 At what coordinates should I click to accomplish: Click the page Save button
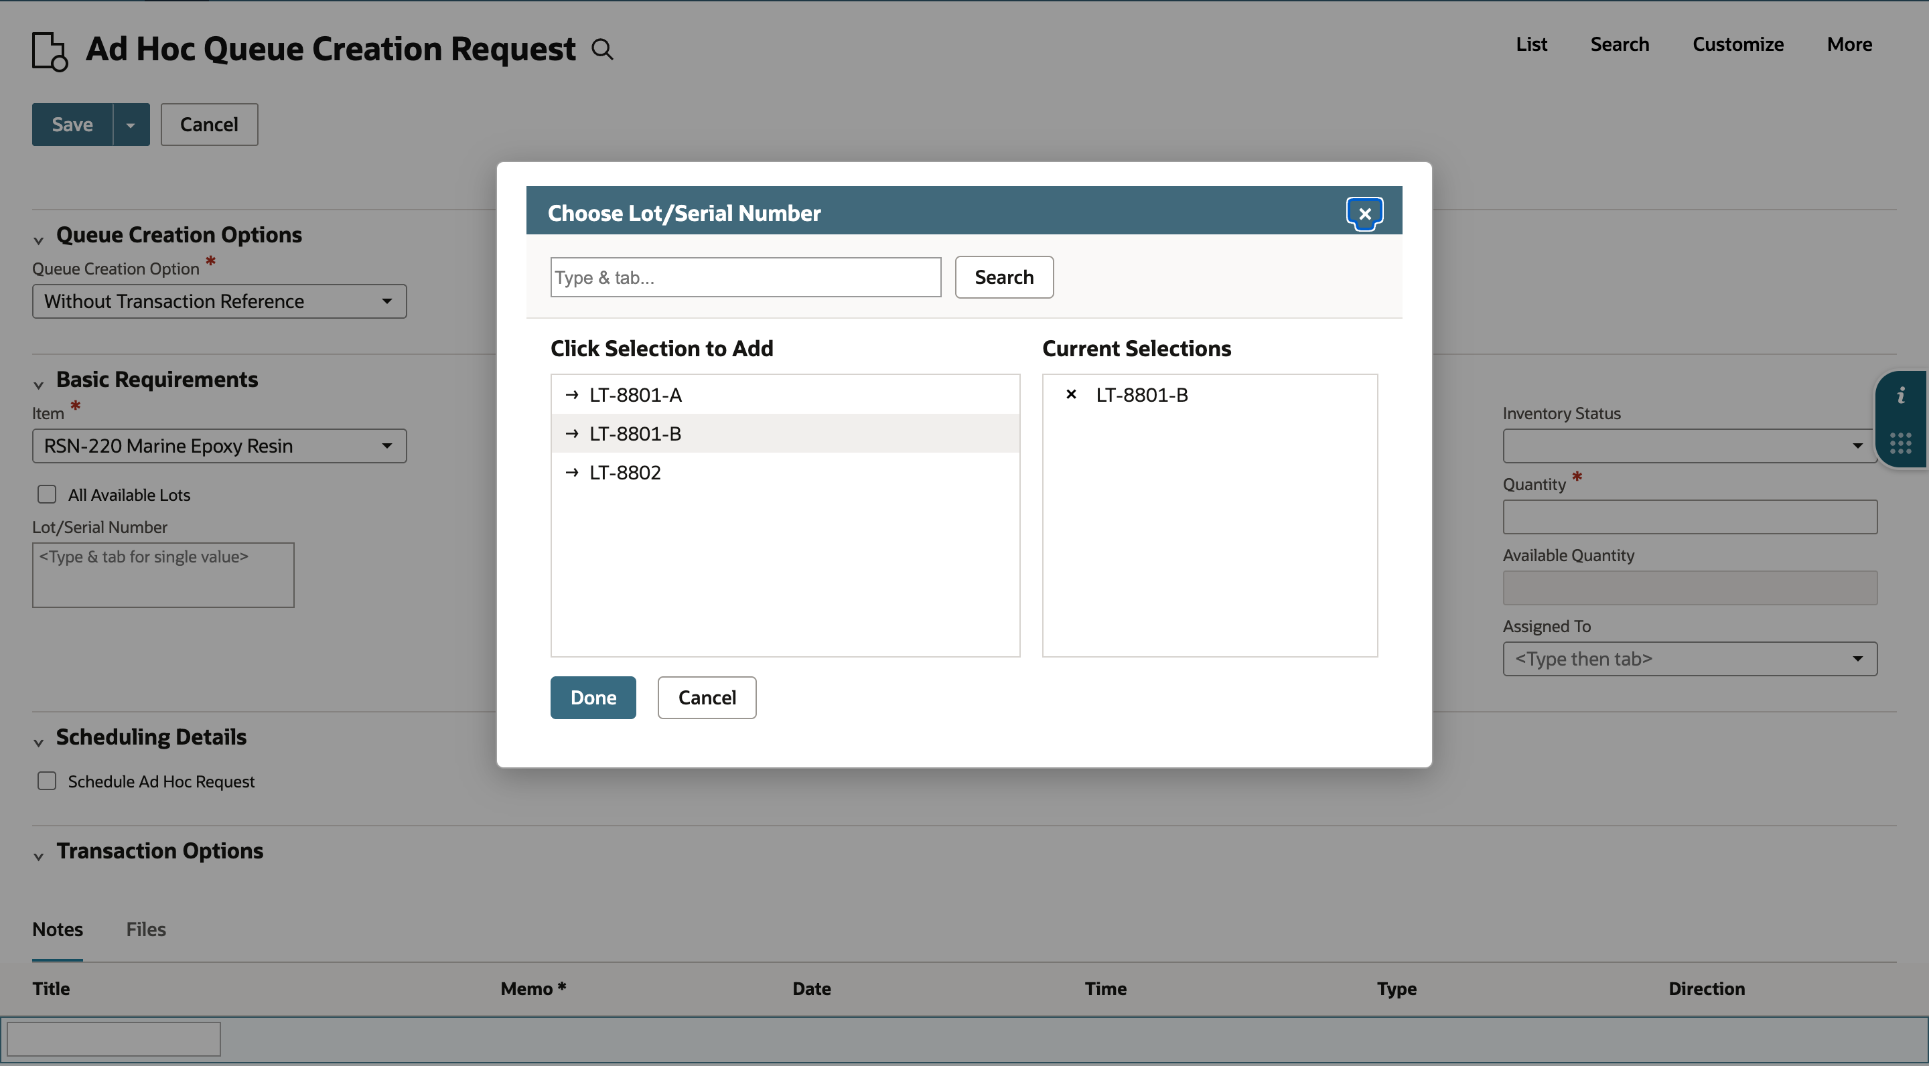pos(72,125)
